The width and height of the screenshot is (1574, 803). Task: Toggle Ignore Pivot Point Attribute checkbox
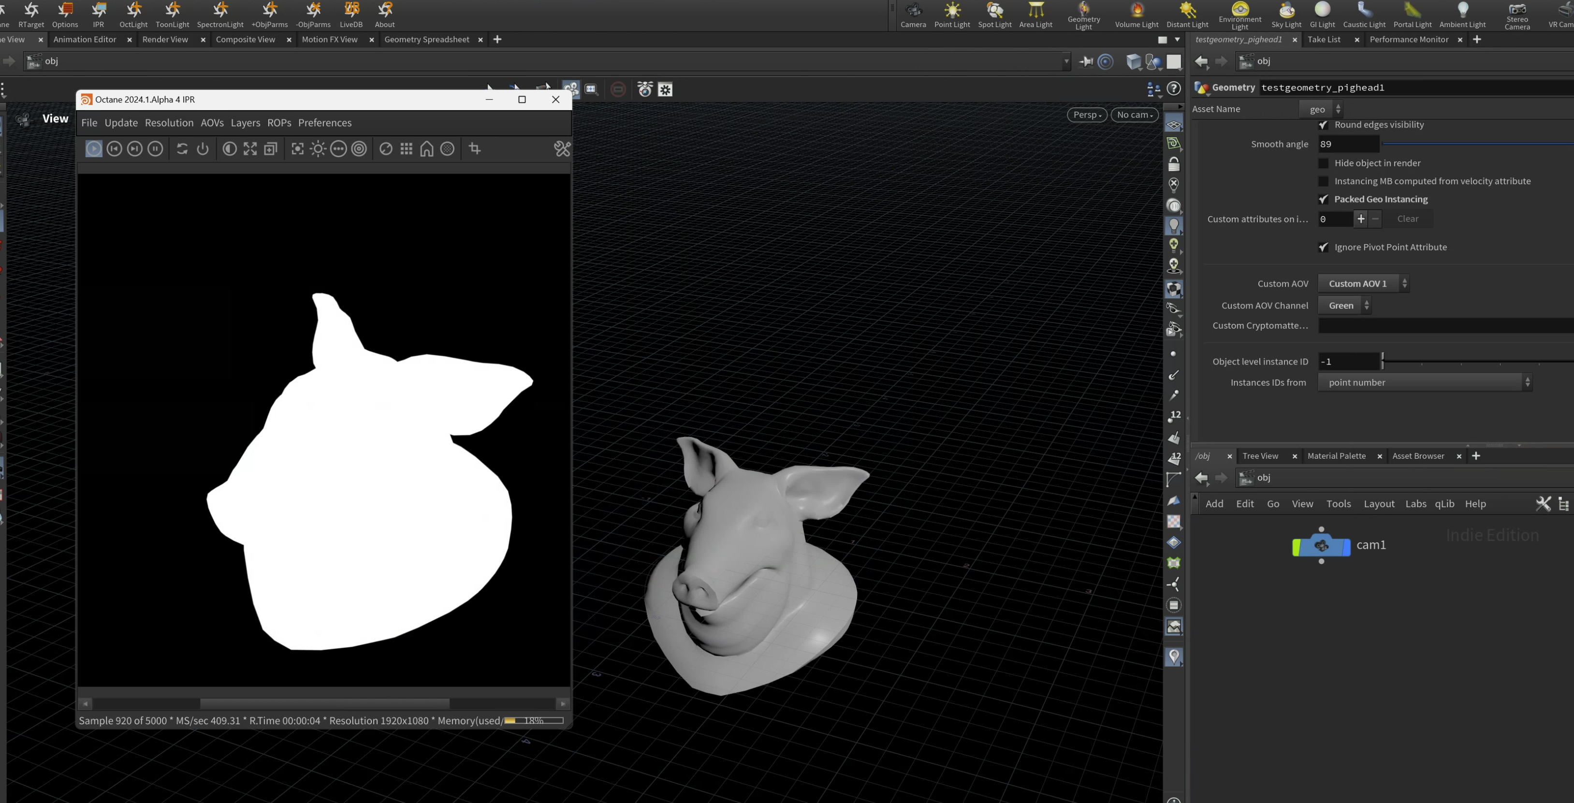[x=1324, y=248]
